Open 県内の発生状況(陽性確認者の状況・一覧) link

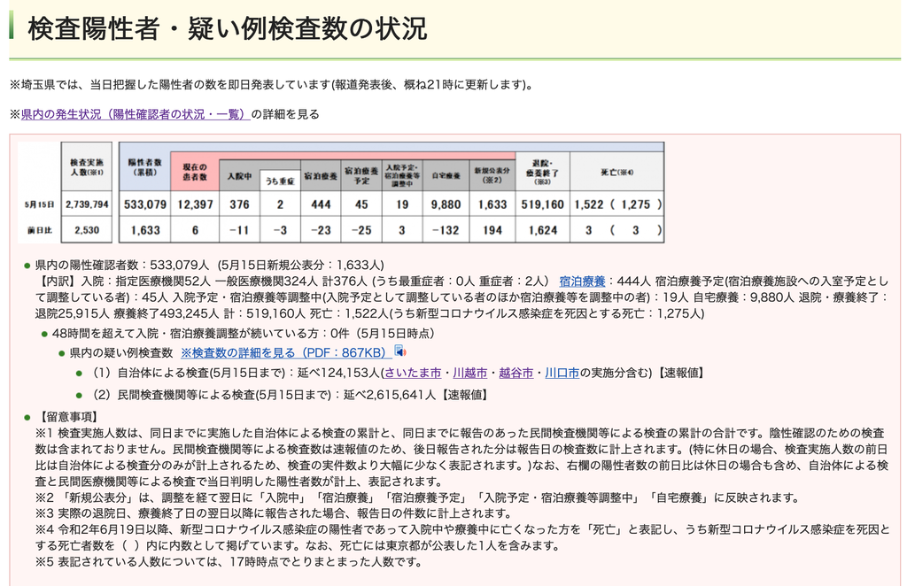[x=136, y=114]
